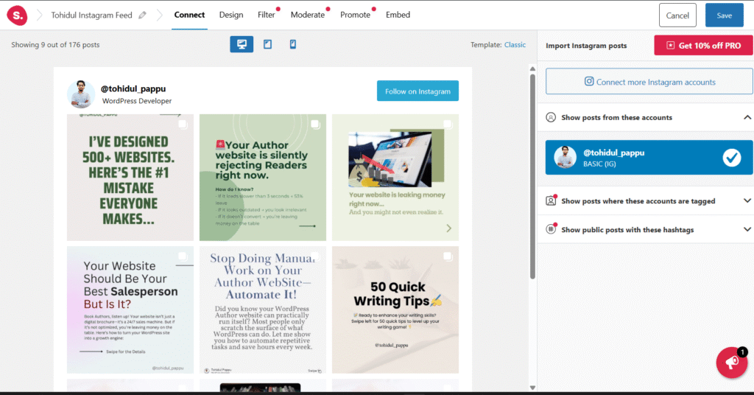Open the Moderate tab
The image size is (754, 395).
point(308,15)
